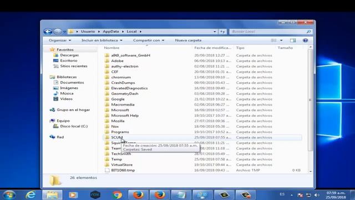
Task: Open the Compartir con menu
Action: pyautogui.click(x=149, y=41)
